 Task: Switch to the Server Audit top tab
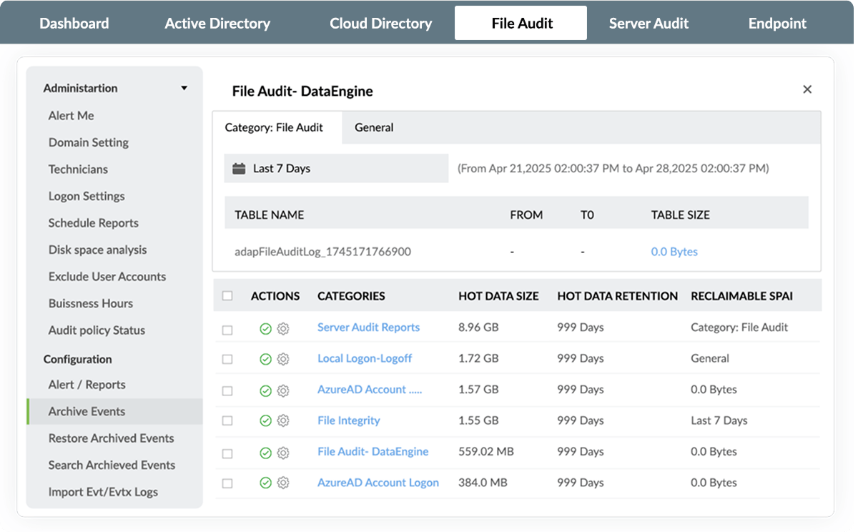649,23
